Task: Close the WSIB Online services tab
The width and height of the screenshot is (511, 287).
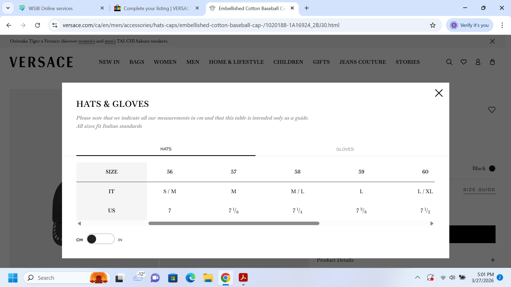Action: (x=102, y=8)
